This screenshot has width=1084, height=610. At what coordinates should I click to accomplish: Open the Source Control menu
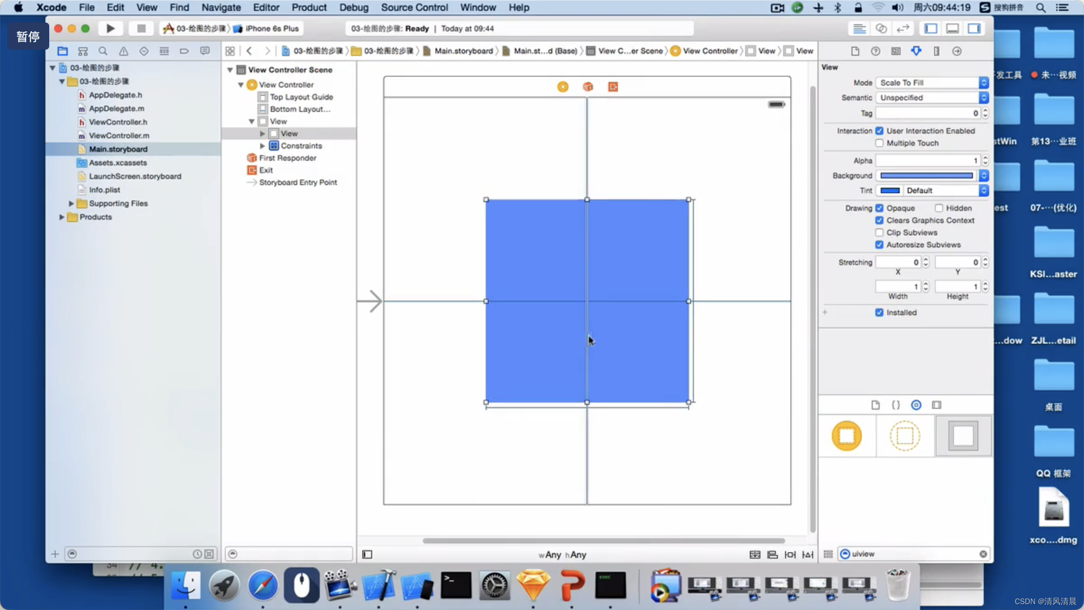[x=414, y=7]
